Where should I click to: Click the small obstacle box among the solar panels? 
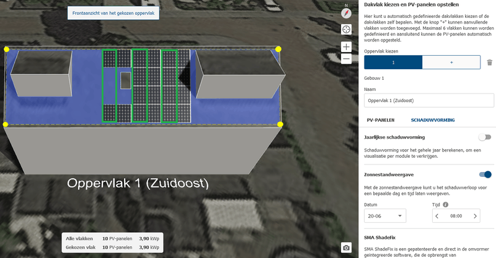coord(126,80)
